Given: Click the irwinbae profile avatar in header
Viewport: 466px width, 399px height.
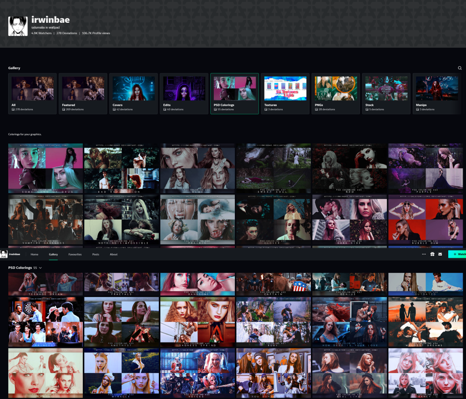Looking at the screenshot, I should point(18,26).
